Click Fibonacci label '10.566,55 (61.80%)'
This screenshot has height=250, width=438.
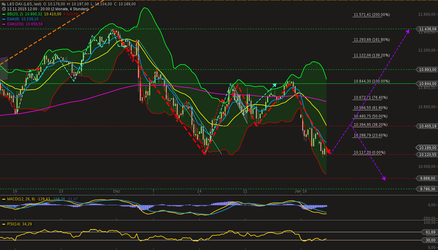pos(371,108)
